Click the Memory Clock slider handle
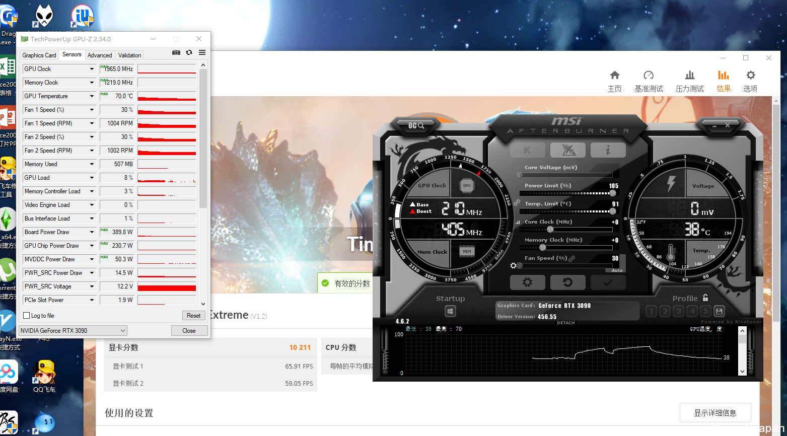Image resolution: width=787 pixels, height=436 pixels. click(543, 248)
